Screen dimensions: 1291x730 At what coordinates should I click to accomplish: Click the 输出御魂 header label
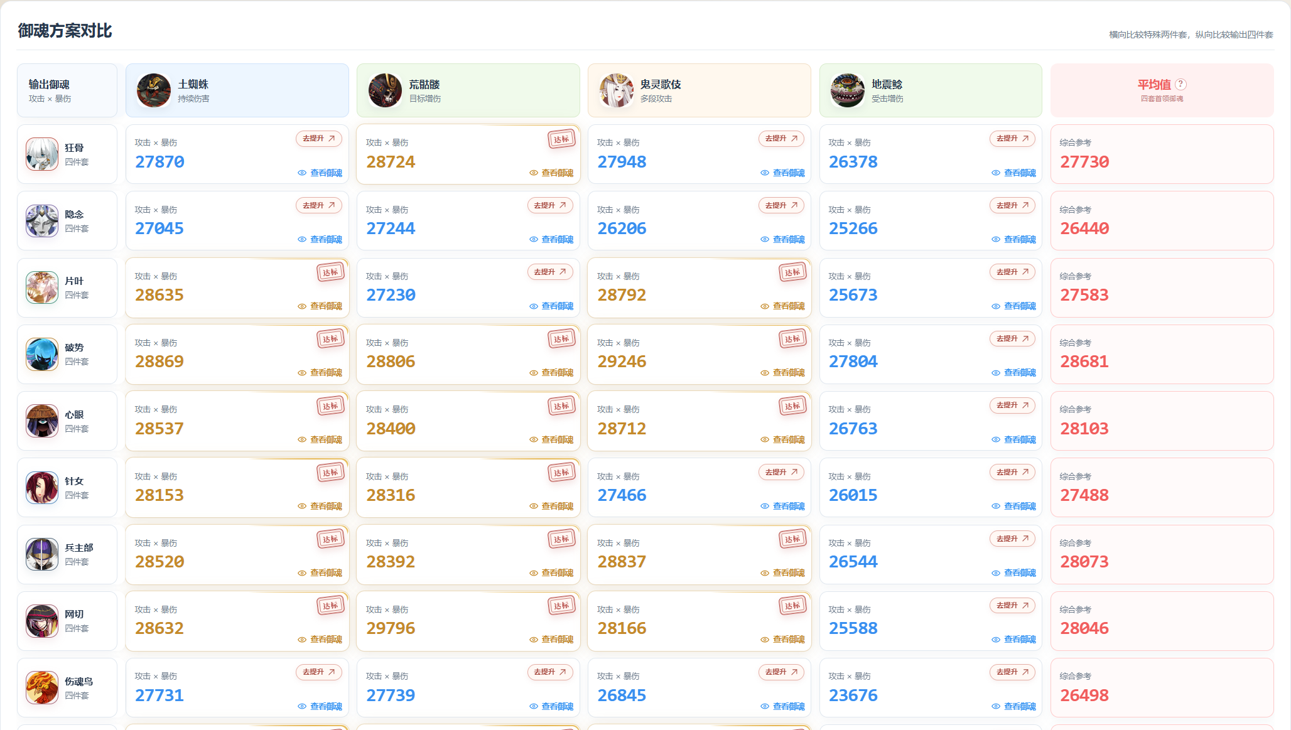[49, 84]
